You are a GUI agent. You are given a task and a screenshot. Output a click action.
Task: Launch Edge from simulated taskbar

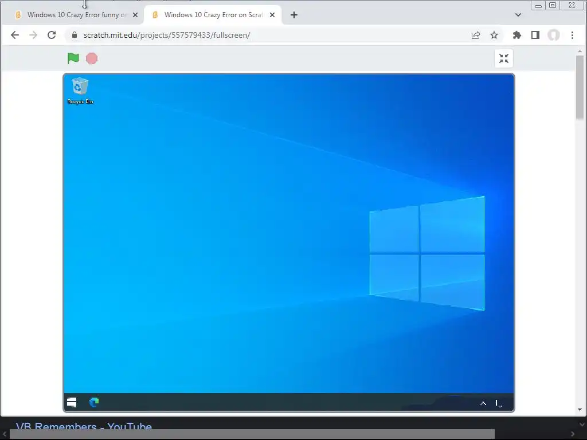tap(94, 402)
